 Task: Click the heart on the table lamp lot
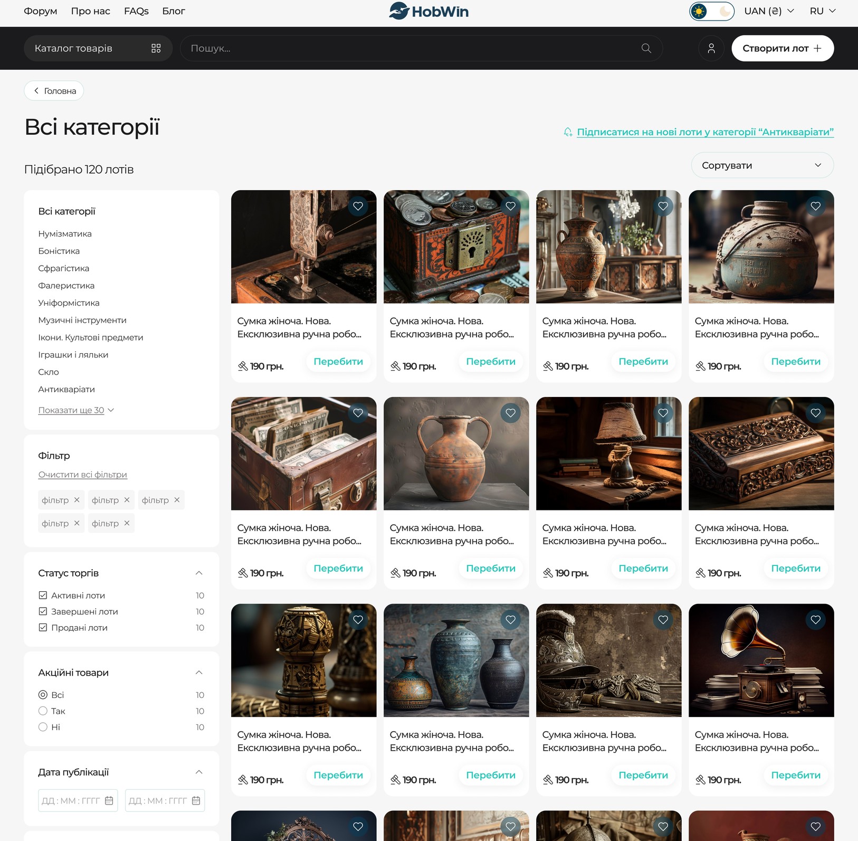point(663,413)
